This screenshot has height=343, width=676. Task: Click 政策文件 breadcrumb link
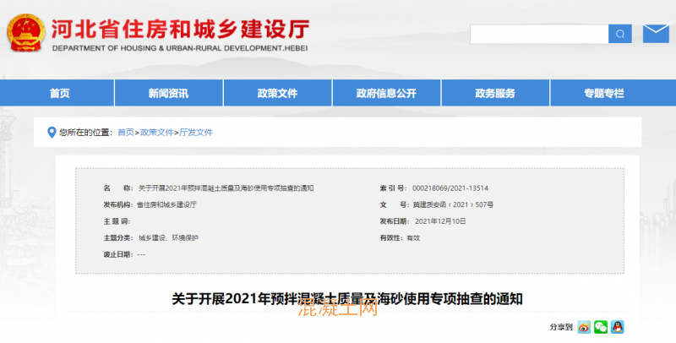[x=156, y=133]
